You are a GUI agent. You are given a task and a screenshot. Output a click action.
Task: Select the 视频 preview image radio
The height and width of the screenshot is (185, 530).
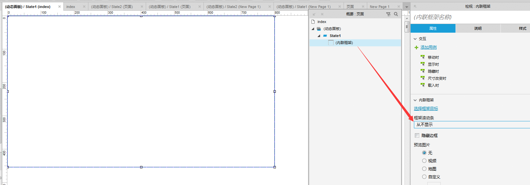(424, 161)
